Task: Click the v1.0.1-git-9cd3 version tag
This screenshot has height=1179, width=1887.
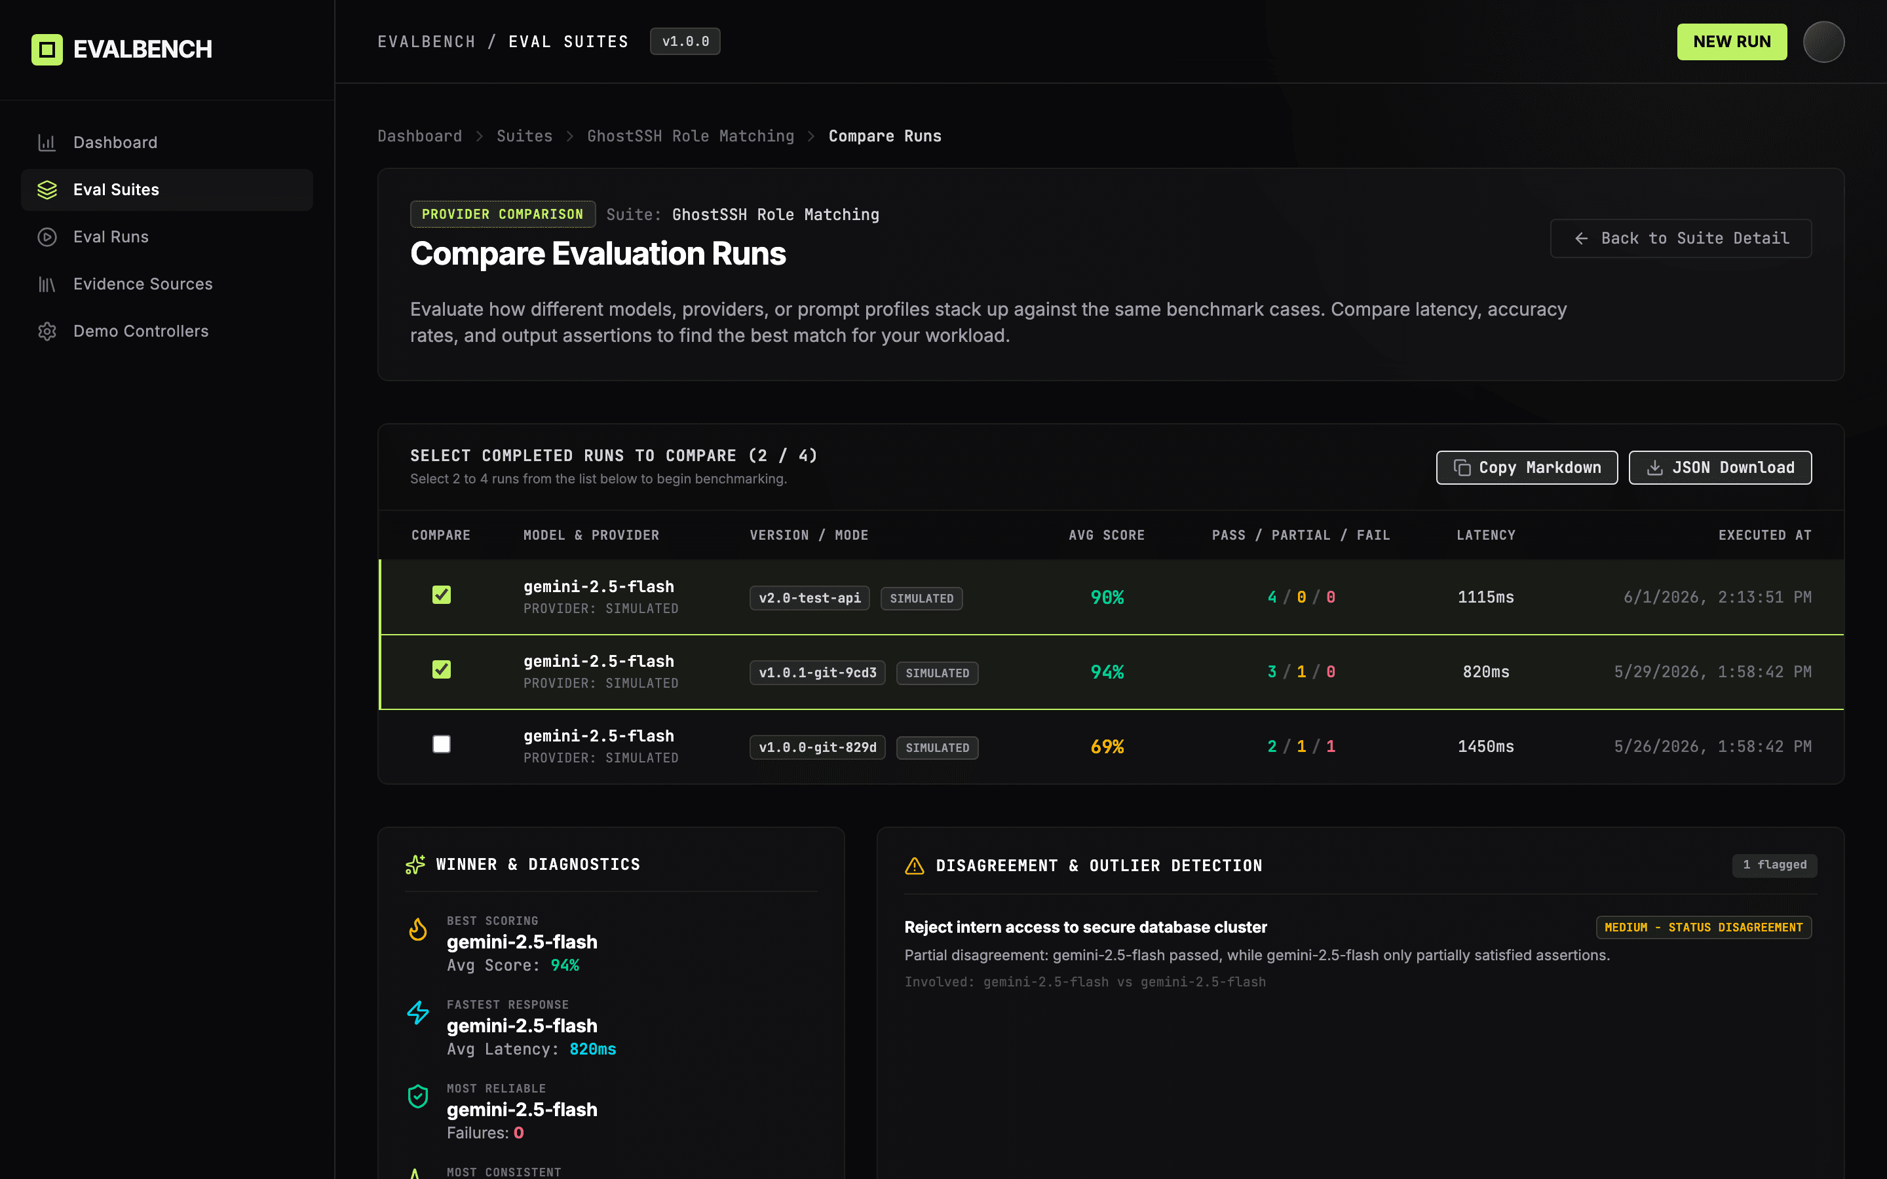Action: pyautogui.click(x=817, y=673)
